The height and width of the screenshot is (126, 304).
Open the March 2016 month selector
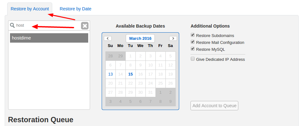click(x=140, y=38)
